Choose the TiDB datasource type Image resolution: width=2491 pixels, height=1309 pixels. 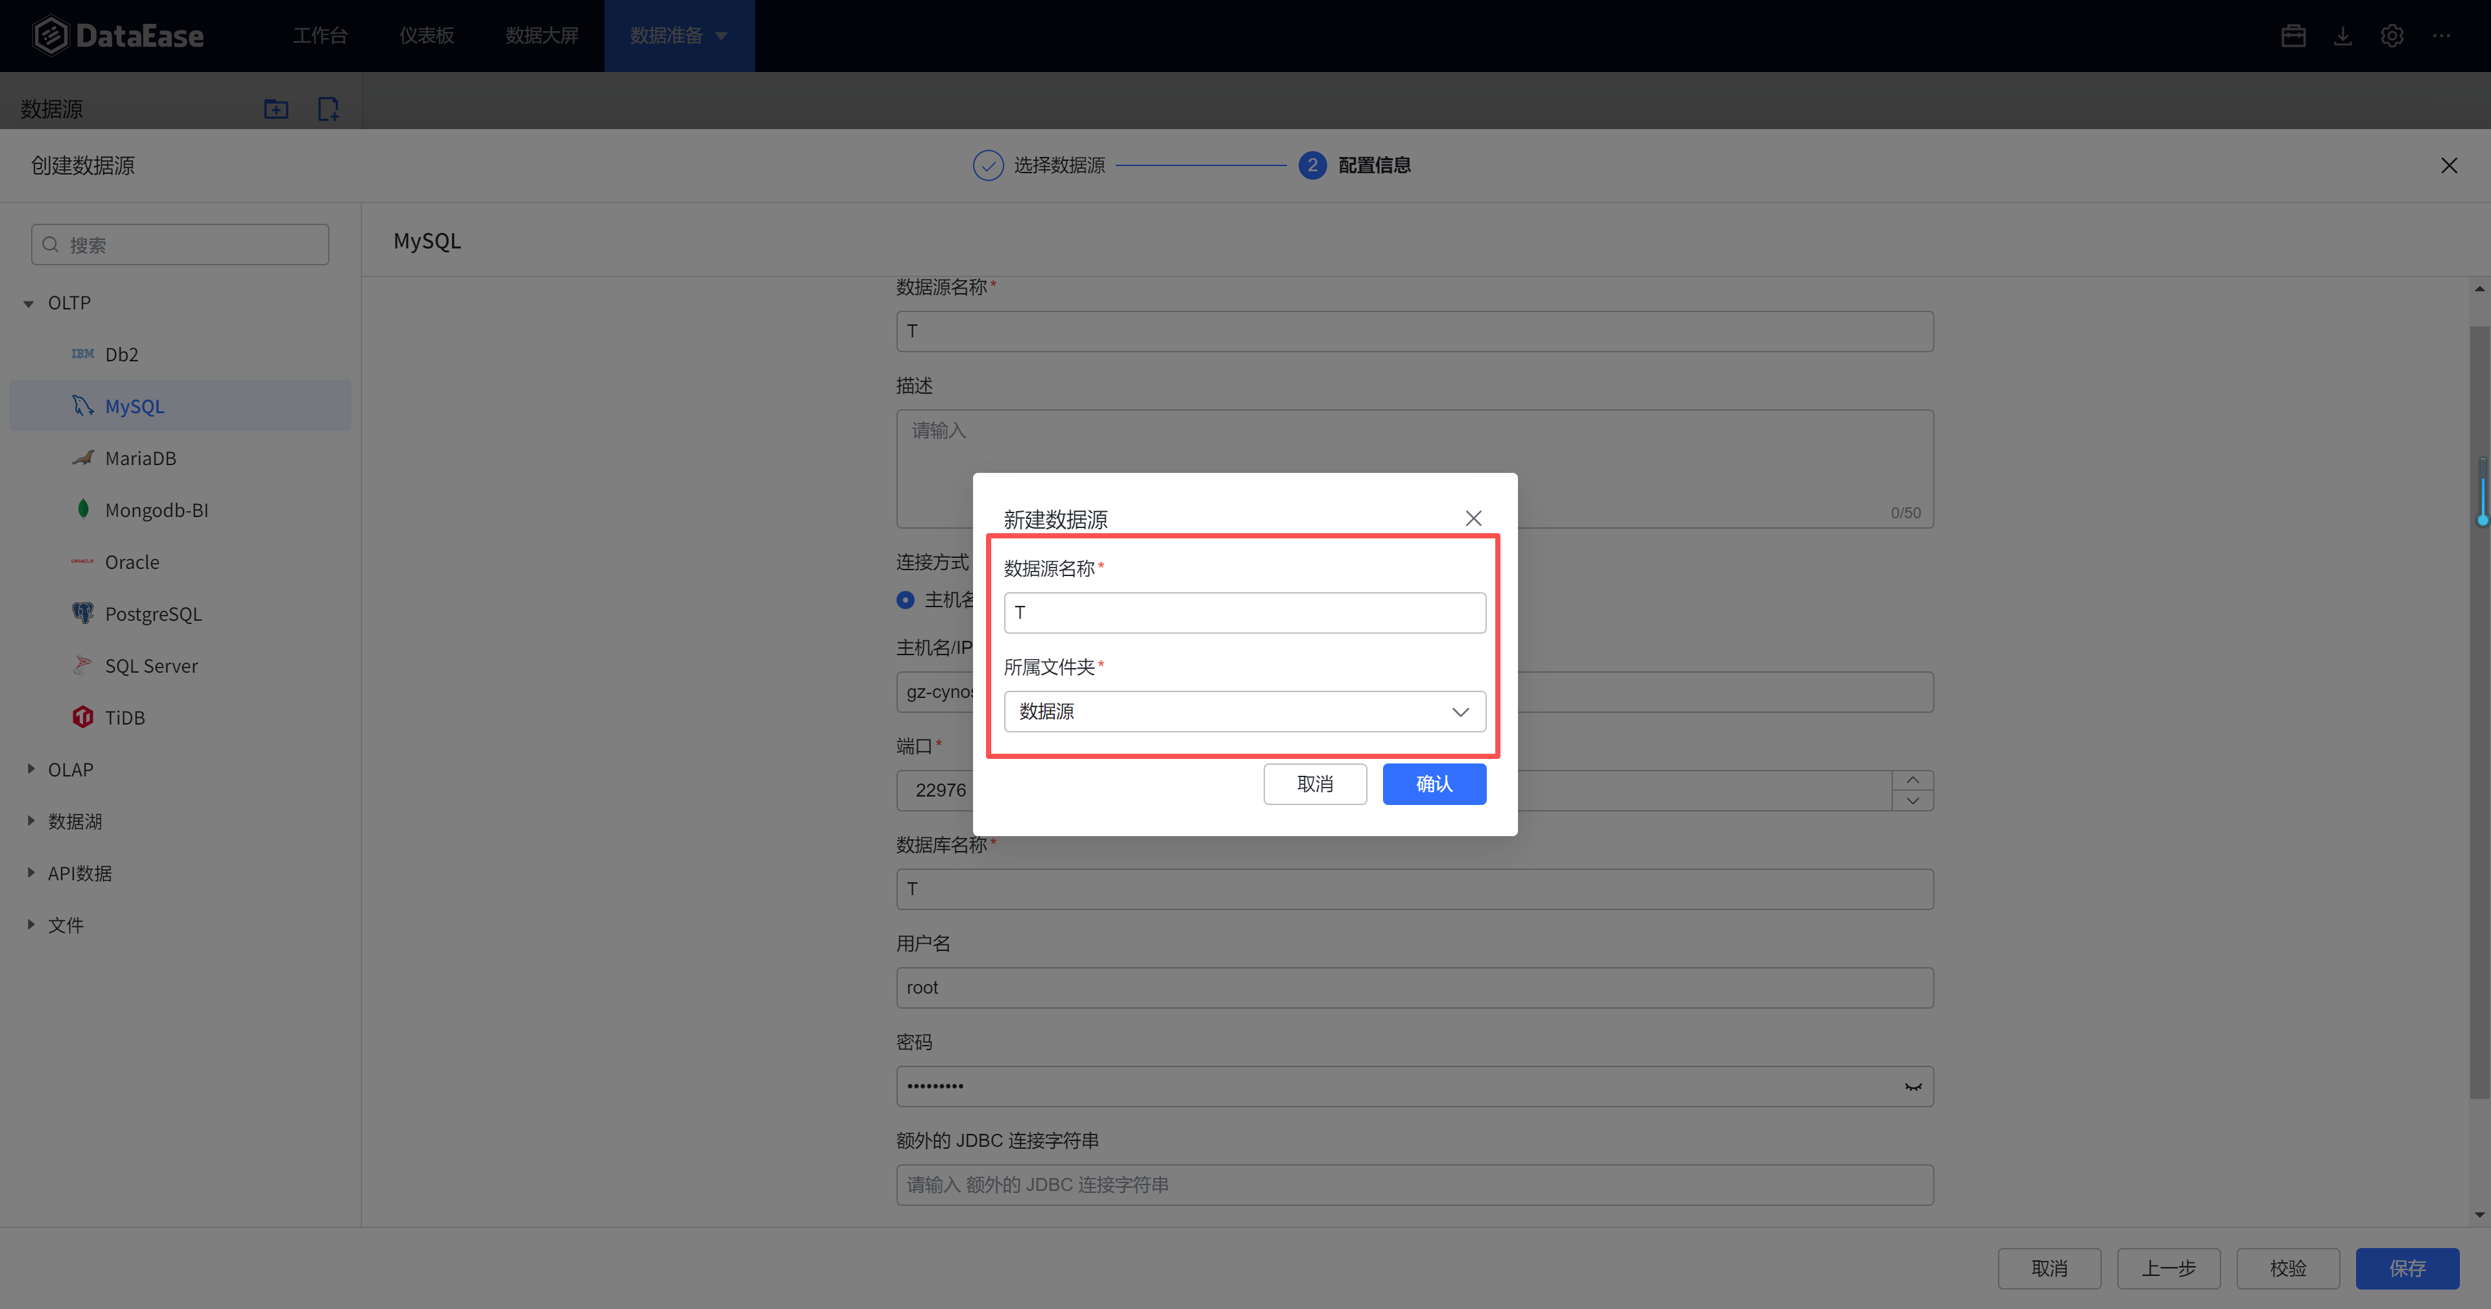pyautogui.click(x=125, y=717)
